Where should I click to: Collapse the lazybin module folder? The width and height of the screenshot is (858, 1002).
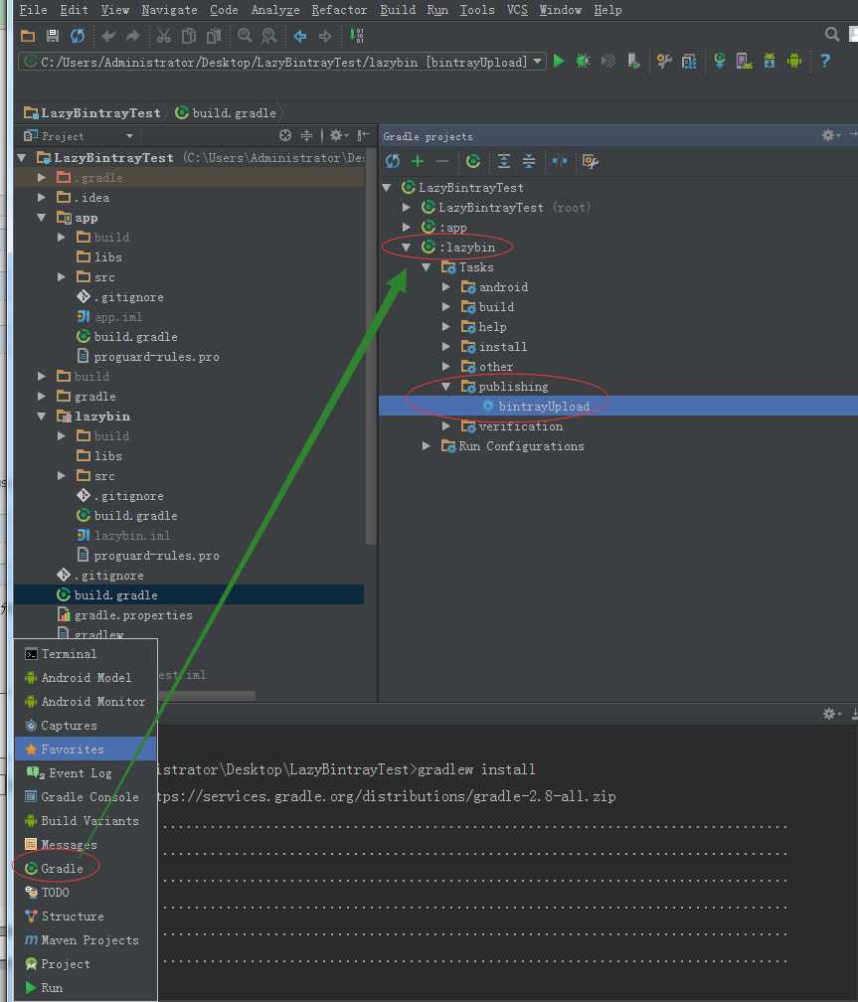tap(42, 416)
